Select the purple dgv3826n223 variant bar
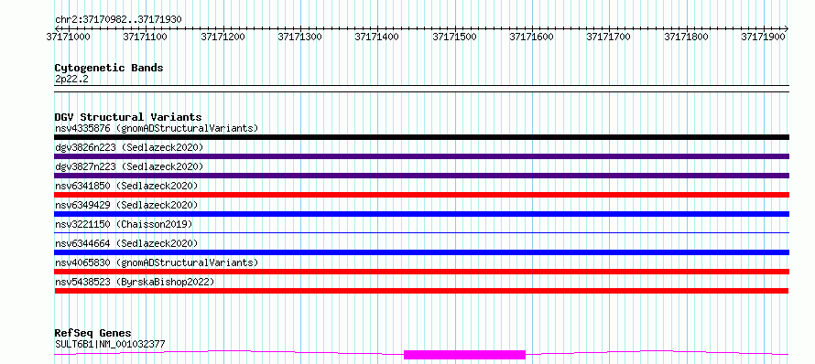This screenshot has height=364, width=815. (421, 156)
